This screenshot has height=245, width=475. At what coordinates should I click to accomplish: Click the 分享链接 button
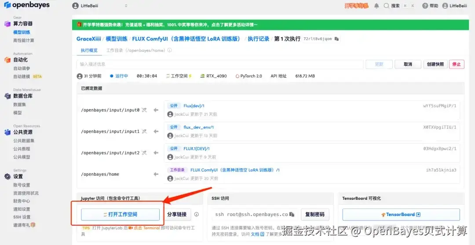[x=177, y=214]
